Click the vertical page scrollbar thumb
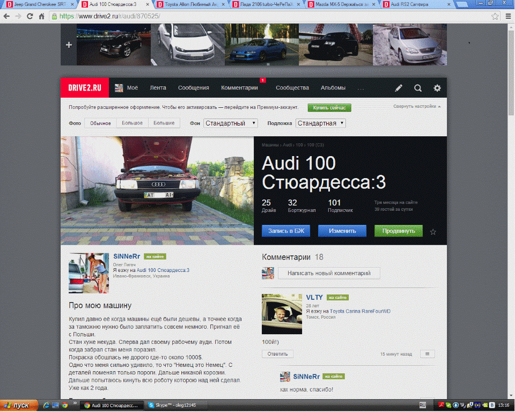The width and height of the screenshot is (515, 412). click(x=511, y=72)
